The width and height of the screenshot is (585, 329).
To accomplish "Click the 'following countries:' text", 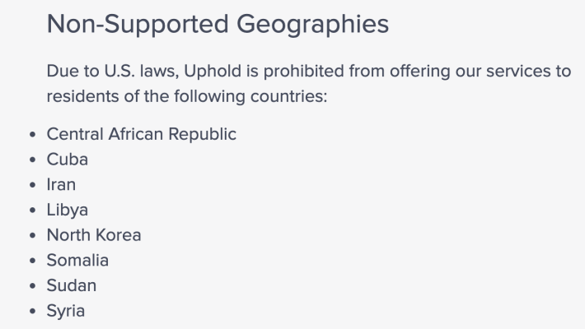I will pyautogui.click(x=250, y=96).
